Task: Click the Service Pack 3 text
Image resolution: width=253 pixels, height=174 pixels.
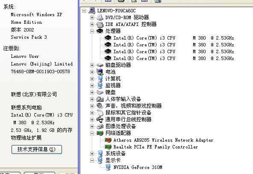Action: pyautogui.click(x=29, y=37)
